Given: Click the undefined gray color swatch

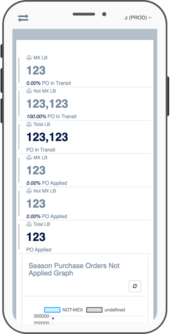Looking at the screenshot, I should 94,310.
